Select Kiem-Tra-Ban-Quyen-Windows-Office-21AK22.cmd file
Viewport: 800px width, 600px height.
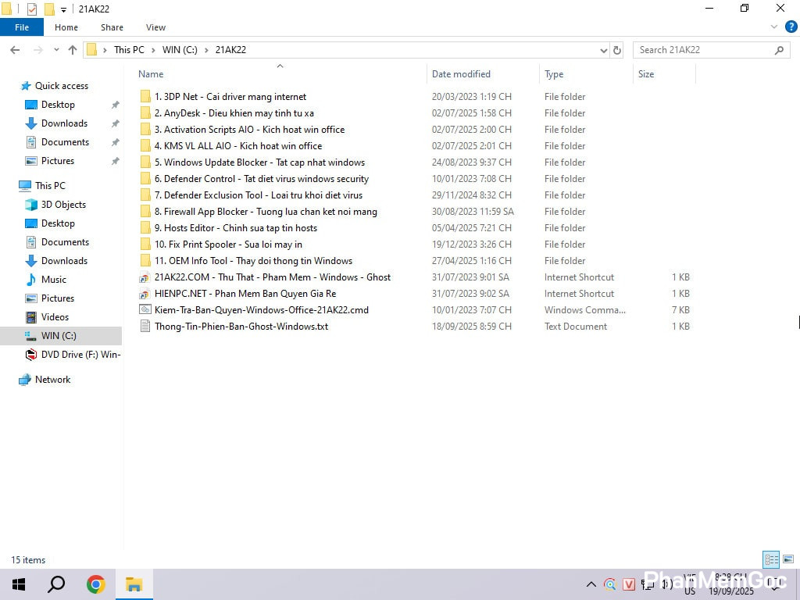[261, 310]
